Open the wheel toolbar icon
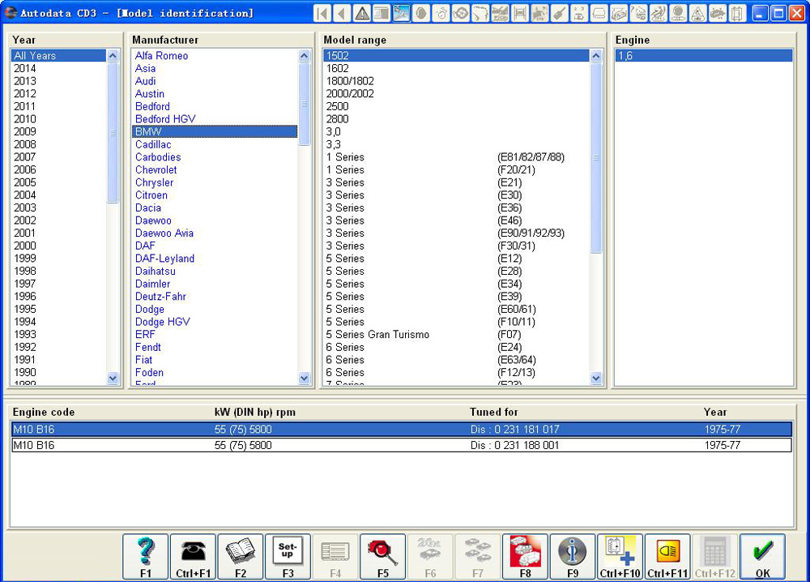810x582 pixels. [461, 13]
